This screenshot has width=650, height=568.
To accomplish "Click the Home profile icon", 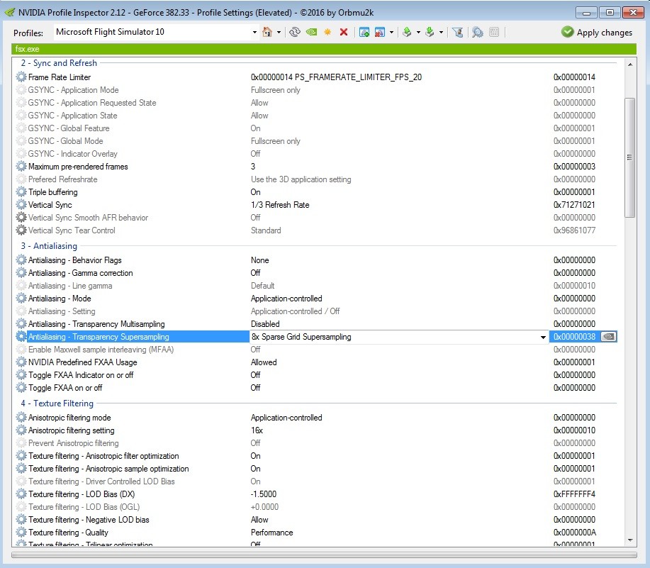I will point(267,32).
